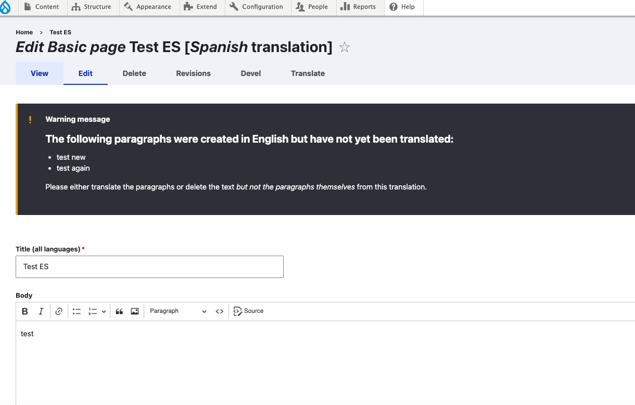This screenshot has height=405, width=635.
Task: Click the Test ES breadcrumb link
Action: pyautogui.click(x=60, y=32)
